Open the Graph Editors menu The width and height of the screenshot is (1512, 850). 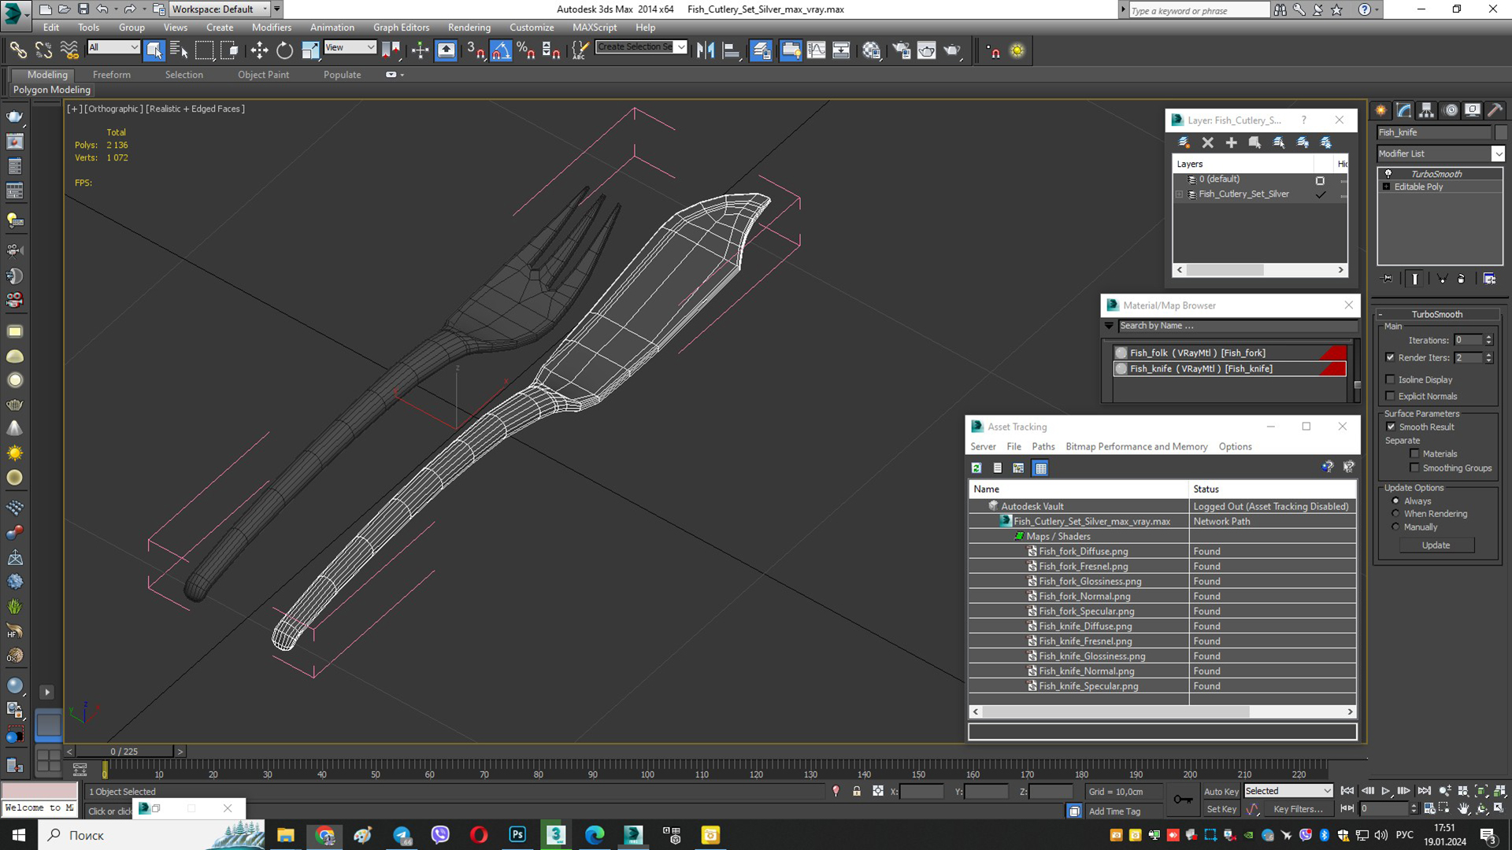401,27
